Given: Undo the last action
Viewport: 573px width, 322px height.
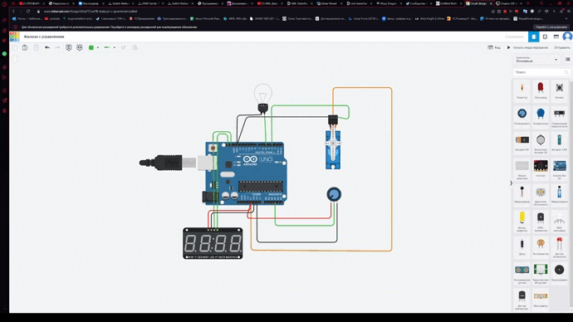Looking at the screenshot, I should tap(47, 47).
